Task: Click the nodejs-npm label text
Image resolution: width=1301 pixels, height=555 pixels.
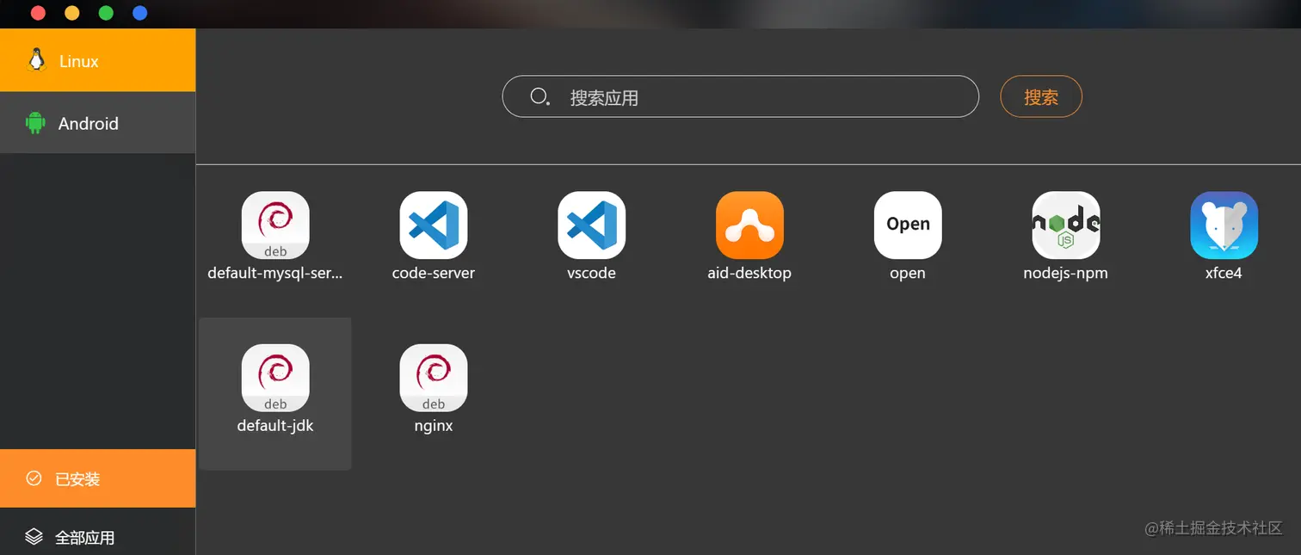Action: (1066, 274)
